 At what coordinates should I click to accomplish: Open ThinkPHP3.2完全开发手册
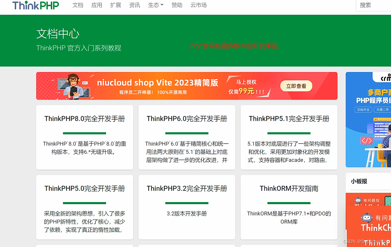tap(187, 189)
